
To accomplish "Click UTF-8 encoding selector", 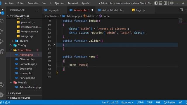I will pyautogui.click(x=140, y=102).
